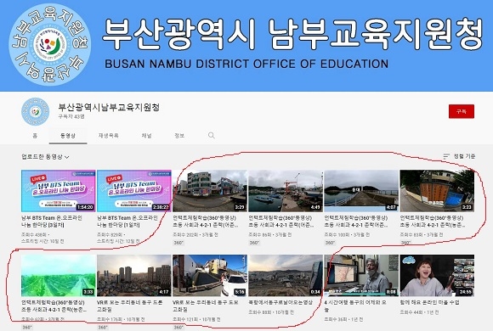The height and width of the screenshot is (331, 493).
Task: Open the 정보 tab
Action: pyautogui.click(x=179, y=136)
